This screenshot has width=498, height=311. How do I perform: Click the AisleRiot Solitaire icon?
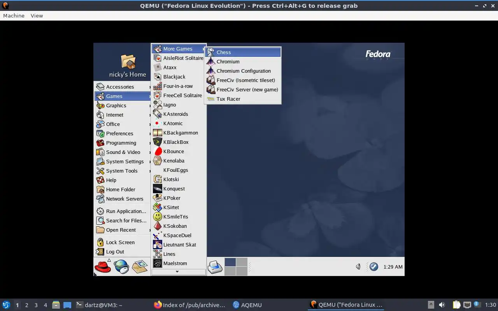[x=158, y=58]
